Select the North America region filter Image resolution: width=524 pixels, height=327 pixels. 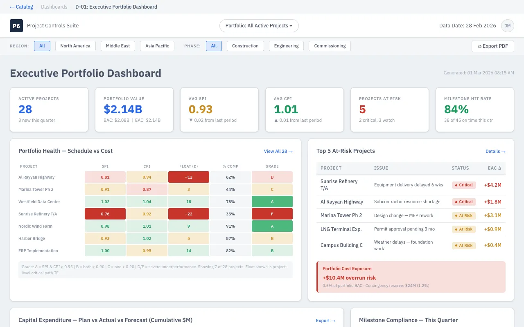click(x=75, y=46)
